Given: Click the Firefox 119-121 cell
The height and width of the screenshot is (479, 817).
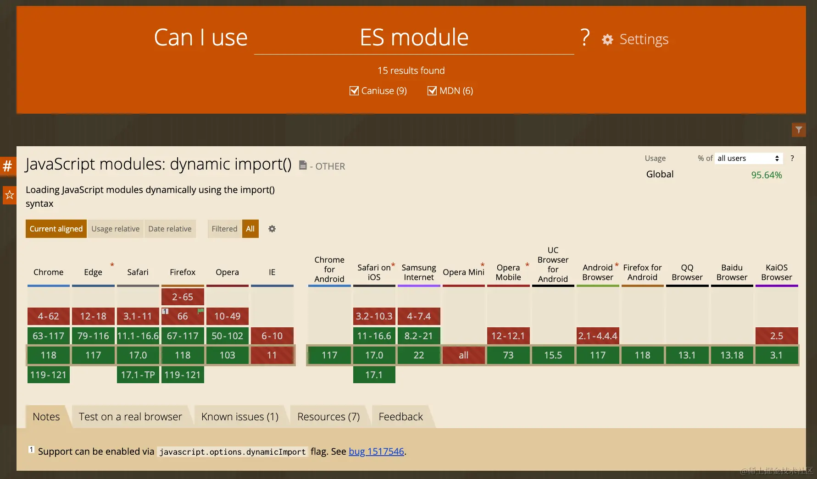Looking at the screenshot, I should [183, 375].
